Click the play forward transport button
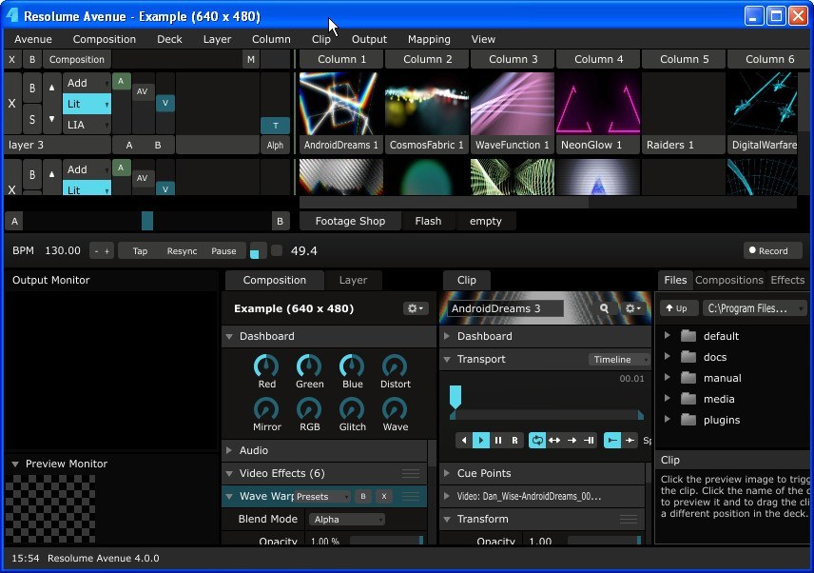Screen dimensions: 814x573 coord(481,440)
